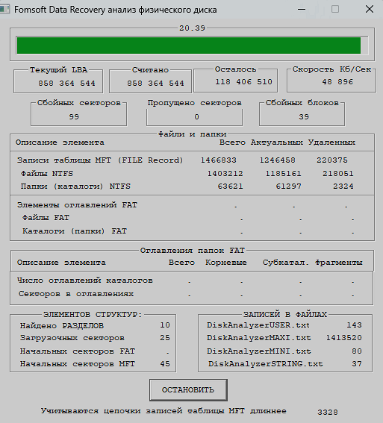Click the Число оглавлений каталогов label
The image size is (383, 423).
(x=85, y=281)
